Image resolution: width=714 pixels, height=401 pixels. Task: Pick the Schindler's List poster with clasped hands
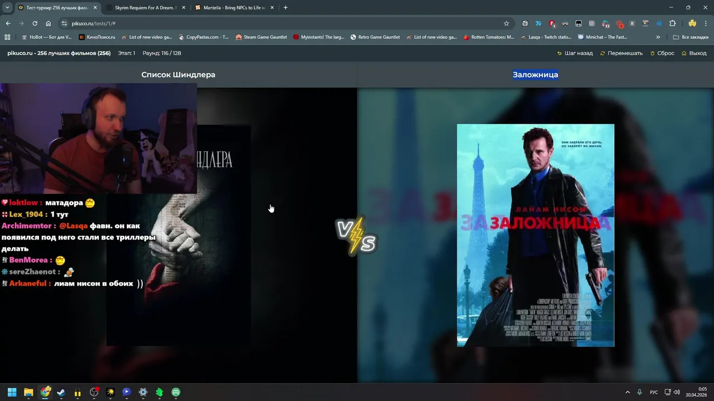pyautogui.click(x=178, y=235)
